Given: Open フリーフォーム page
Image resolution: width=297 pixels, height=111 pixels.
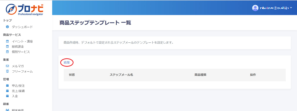Looking at the screenshot, I should 22,72.
